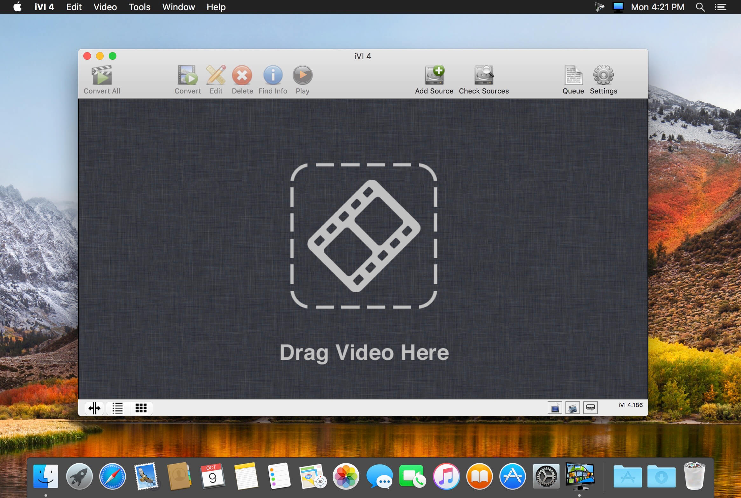Image resolution: width=741 pixels, height=498 pixels.
Task: Open Find Info in toolbar
Action: click(273, 75)
